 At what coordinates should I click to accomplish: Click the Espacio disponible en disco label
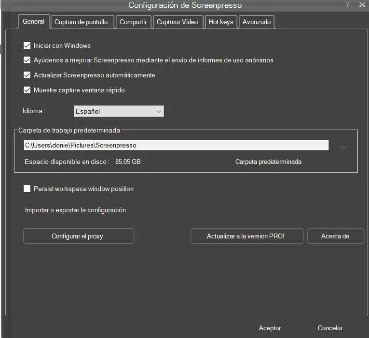(x=67, y=162)
